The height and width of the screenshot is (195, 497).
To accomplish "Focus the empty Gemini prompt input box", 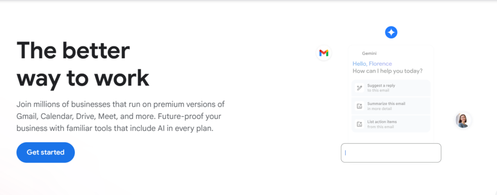I will click(x=391, y=153).
